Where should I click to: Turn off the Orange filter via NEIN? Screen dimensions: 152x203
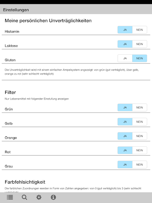click(140, 136)
